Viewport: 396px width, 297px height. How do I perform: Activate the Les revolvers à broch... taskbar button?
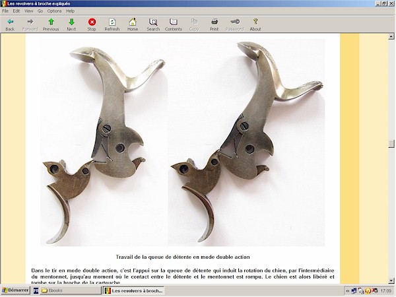(134, 290)
